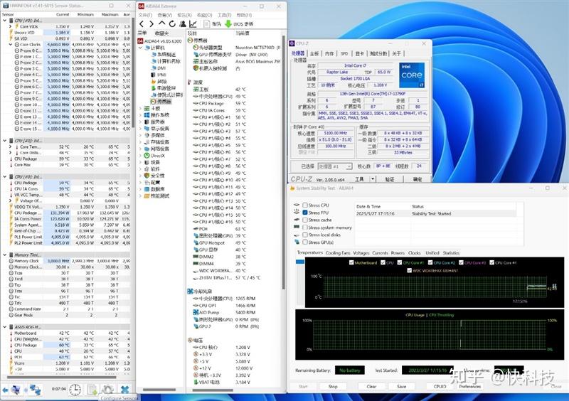Click AIO Pump fan icon row
The height and width of the screenshot is (401, 569).
click(x=196, y=312)
